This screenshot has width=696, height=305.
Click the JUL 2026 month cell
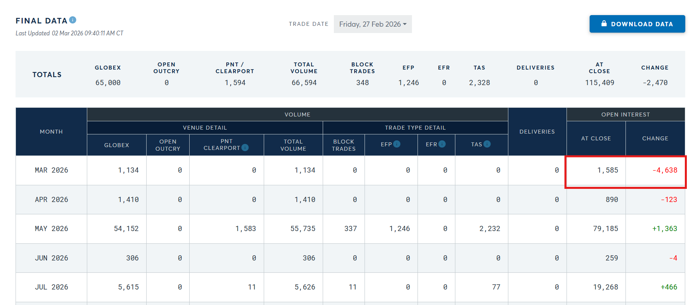51,287
